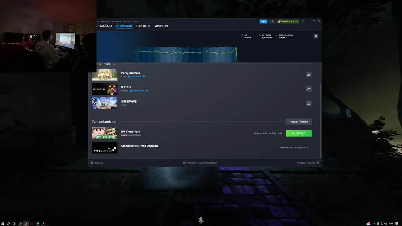Click the Hepsini Temizle button
Screen dimensions: 402x226
299,121
